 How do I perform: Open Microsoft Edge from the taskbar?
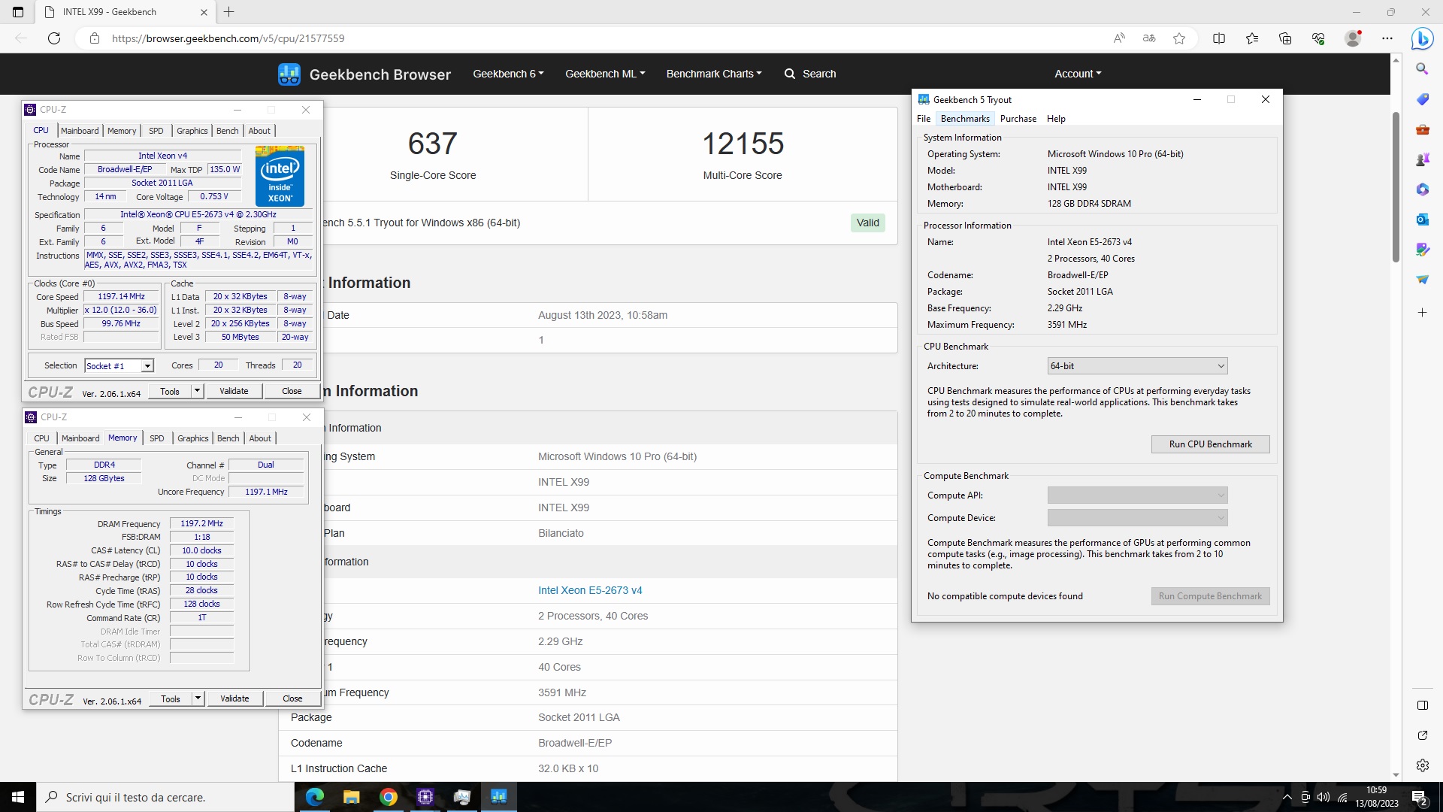(314, 797)
